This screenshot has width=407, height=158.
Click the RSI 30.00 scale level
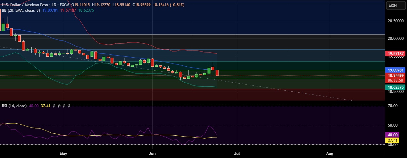pyautogui.click(x=393, y=145)
